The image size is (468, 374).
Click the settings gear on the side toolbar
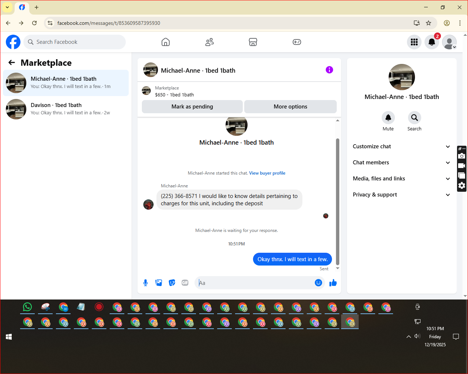[x=462, y=186]
